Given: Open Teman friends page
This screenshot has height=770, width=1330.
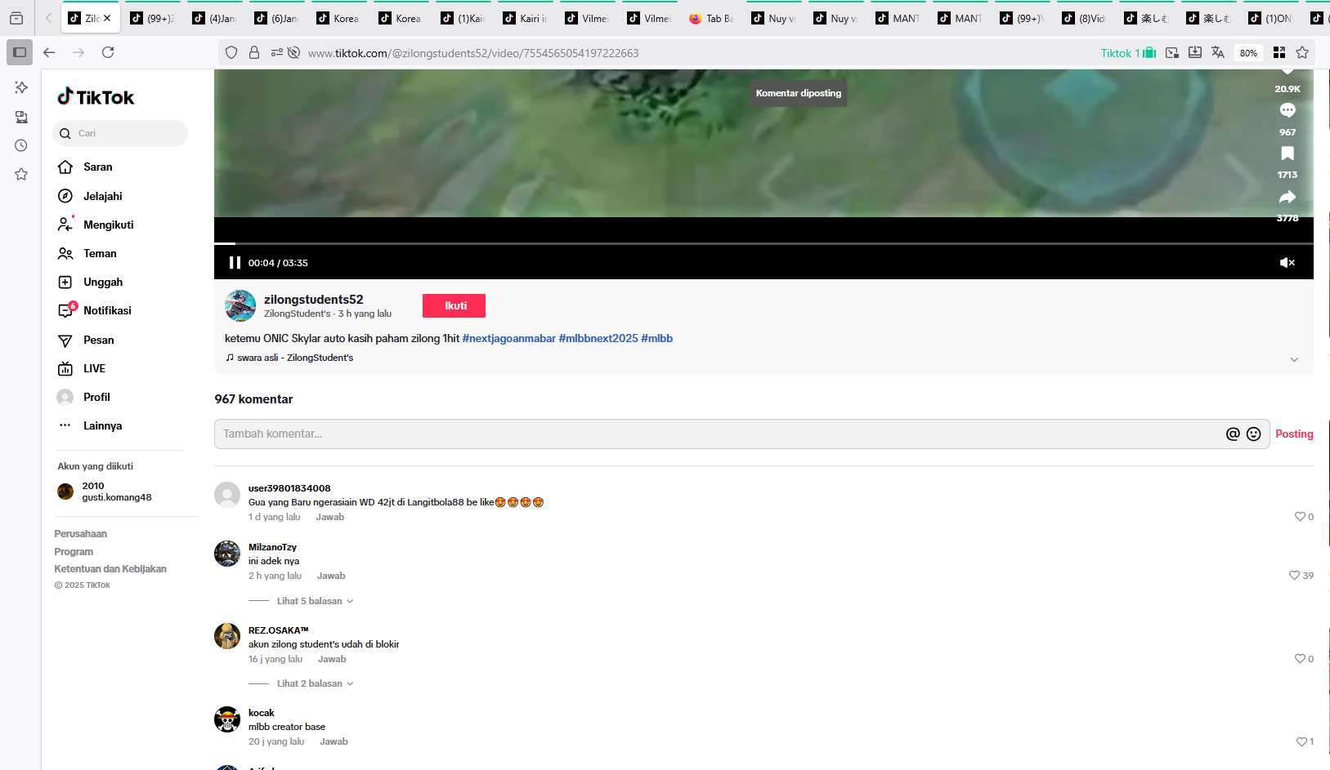Looking at the screenshot, I should pyautogui.click(x=87, y=253).
